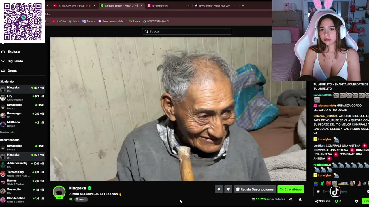
Task: Click in the Buscar search field
Action: pyautogui.click(x=187, y=31)
